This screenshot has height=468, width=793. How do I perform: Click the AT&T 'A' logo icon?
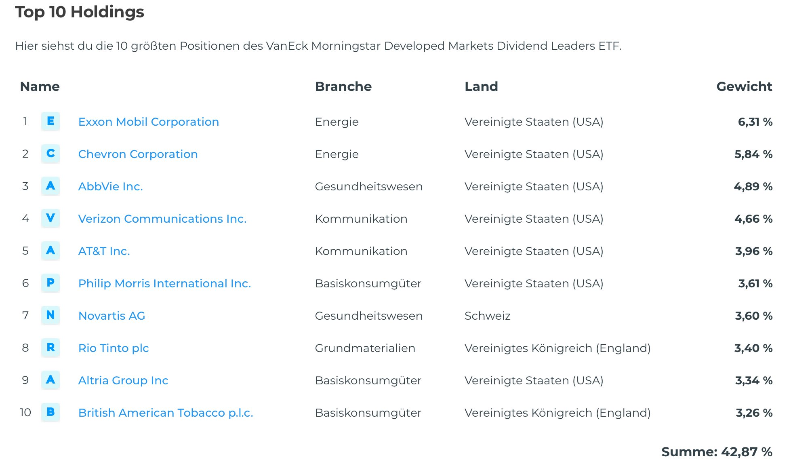(50, 251)
